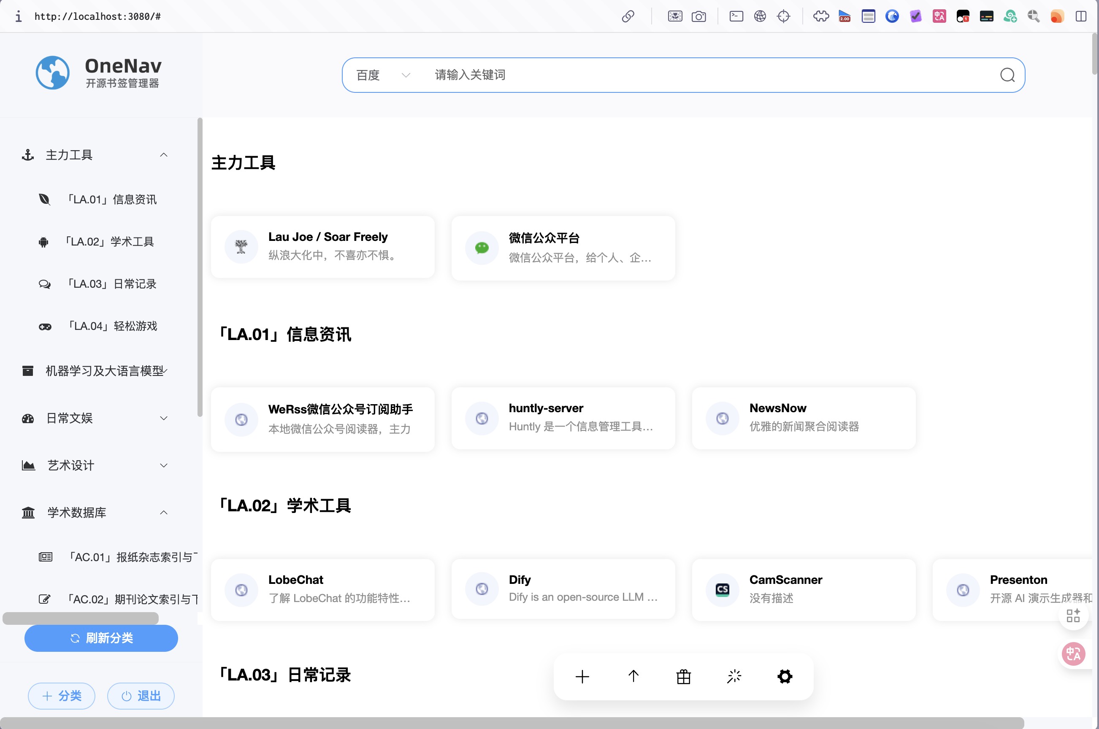Click the camera screenshot icon in browser toolbar
Image resolution: width=1099 pixels, height=729 pixels.
(x=698, y=17)
